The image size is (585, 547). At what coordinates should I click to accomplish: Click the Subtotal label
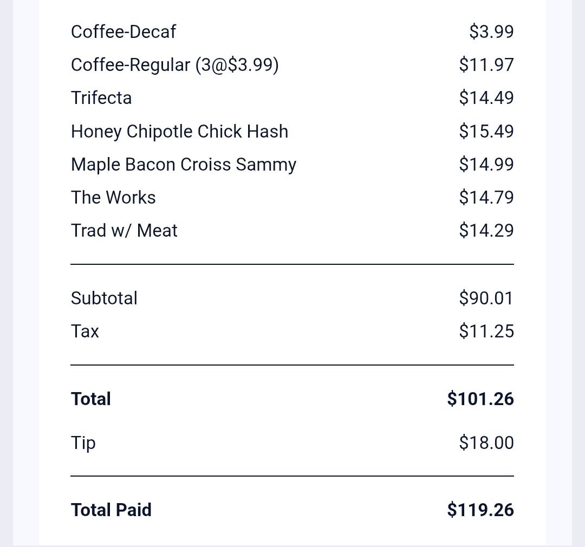click(x=104, y=298)
